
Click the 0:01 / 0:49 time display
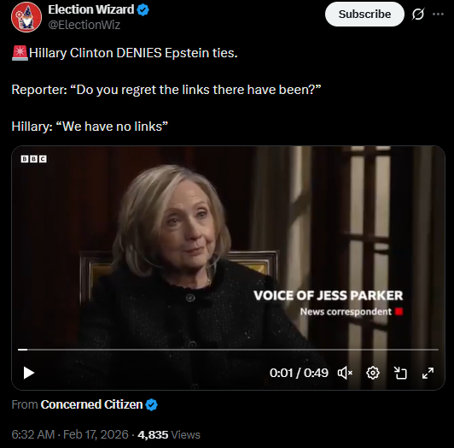point(299,373)
